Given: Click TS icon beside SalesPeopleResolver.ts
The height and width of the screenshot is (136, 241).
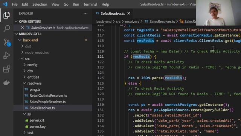Looking at the screenshot, I should point(26,102).
